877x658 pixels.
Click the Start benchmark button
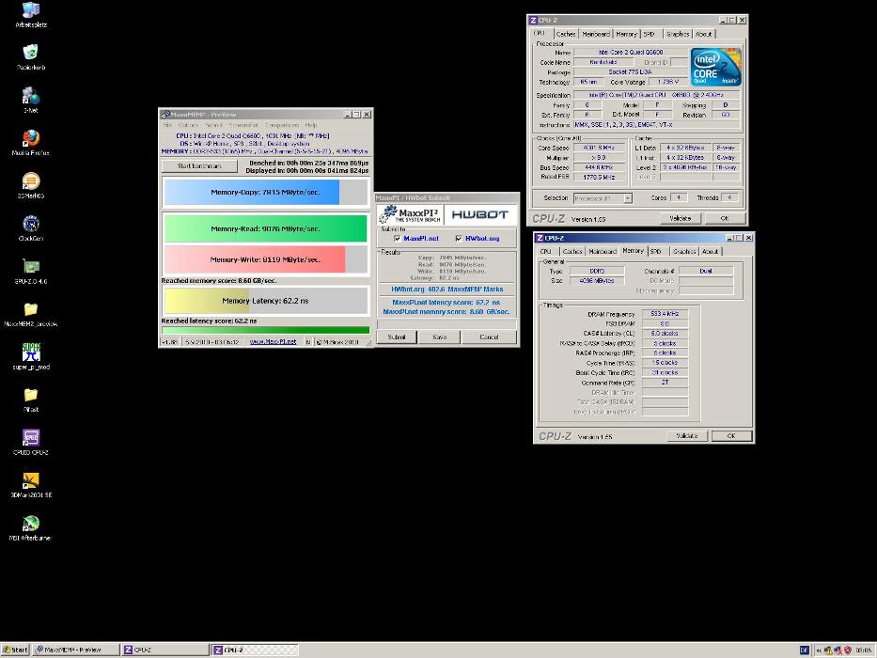tap(199, 166)
